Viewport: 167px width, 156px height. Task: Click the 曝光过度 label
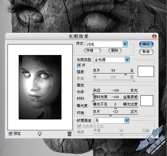point(130,104)
